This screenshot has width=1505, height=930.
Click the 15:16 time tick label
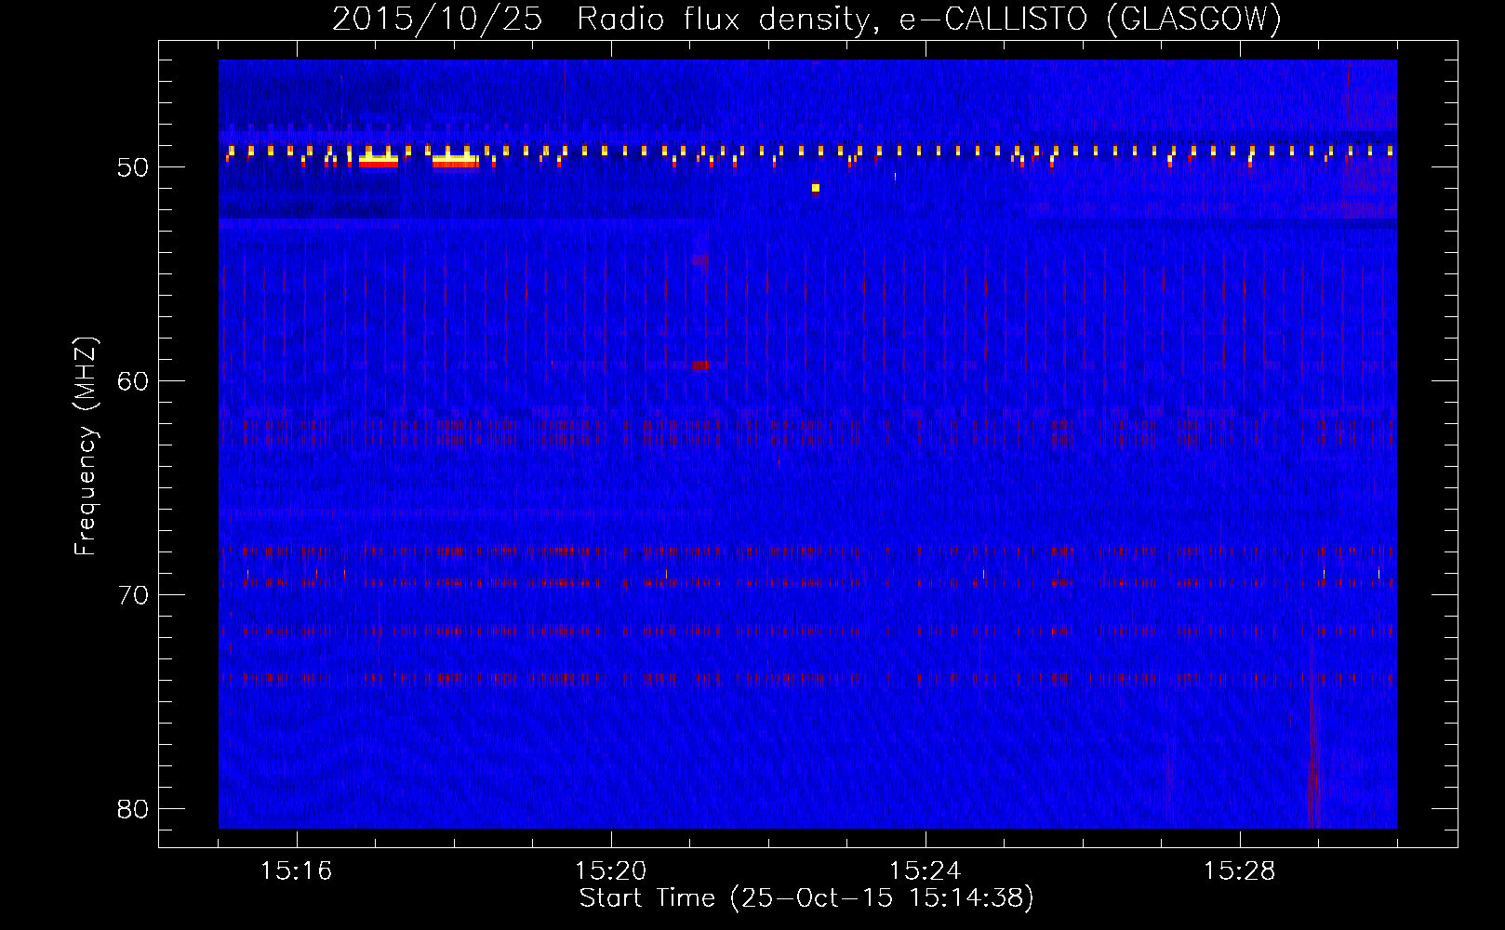296,870
